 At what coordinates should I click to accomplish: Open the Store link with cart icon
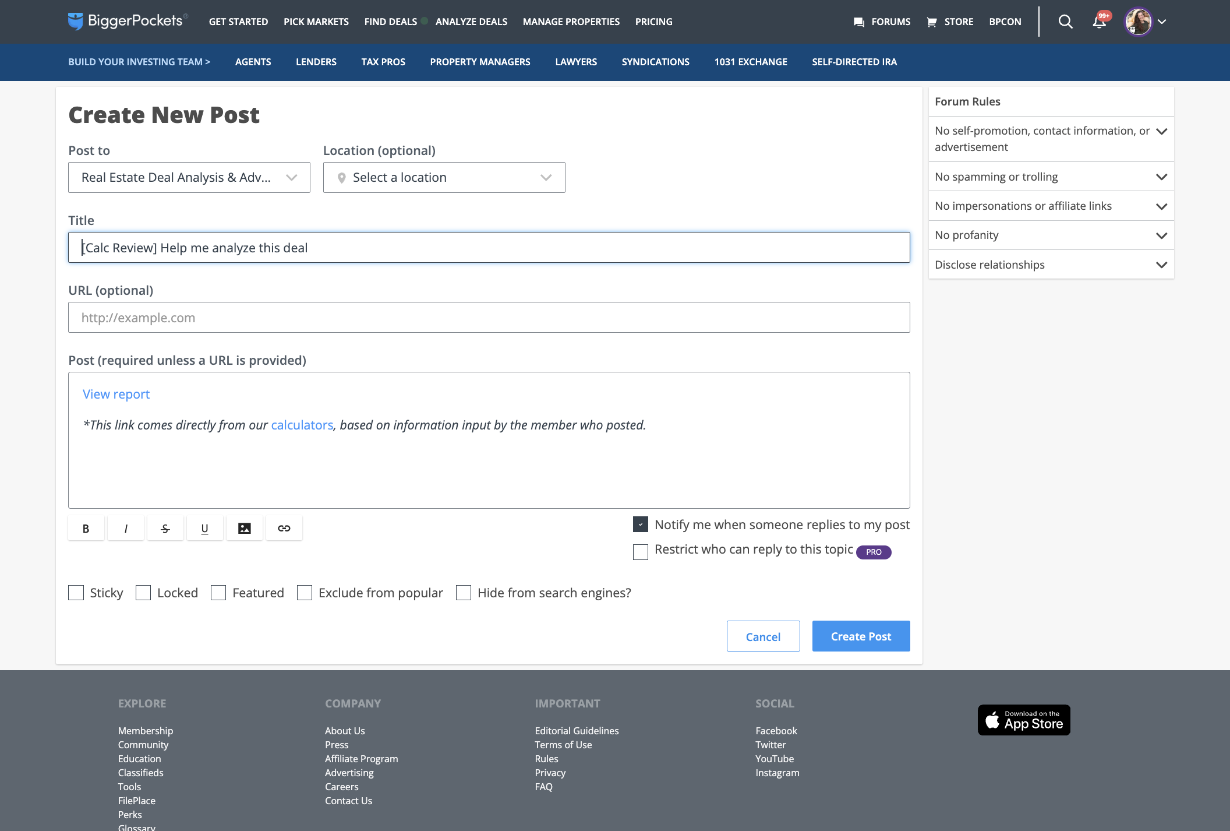coord(950,22)
